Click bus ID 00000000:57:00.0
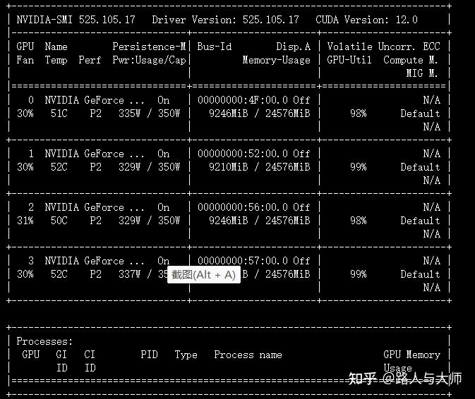 pyautogui.click(x=243, y=261)
